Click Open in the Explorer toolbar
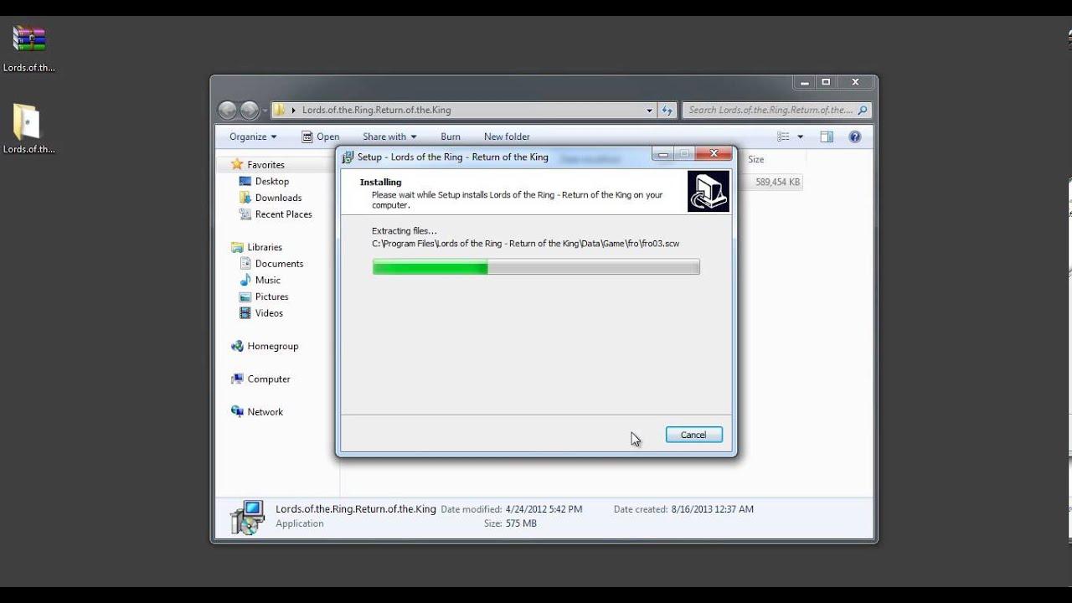The height and width of the screenshot is (603, 1072). 321,137
